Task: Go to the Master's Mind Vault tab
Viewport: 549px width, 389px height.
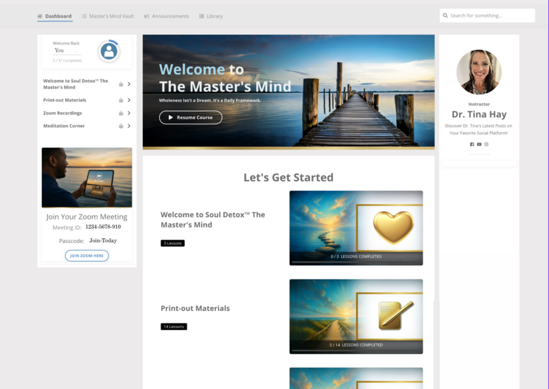Action: click(x=107, y=16)
